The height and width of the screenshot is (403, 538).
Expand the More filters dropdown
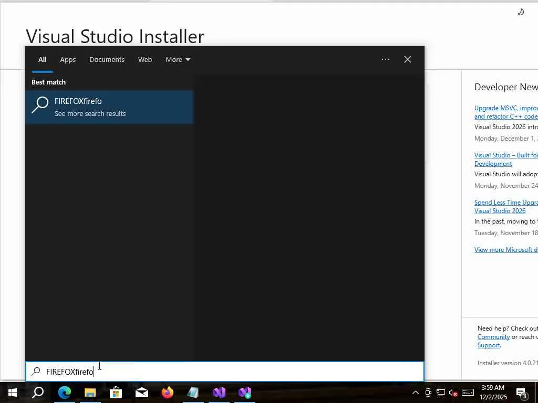tap(178, 60)
